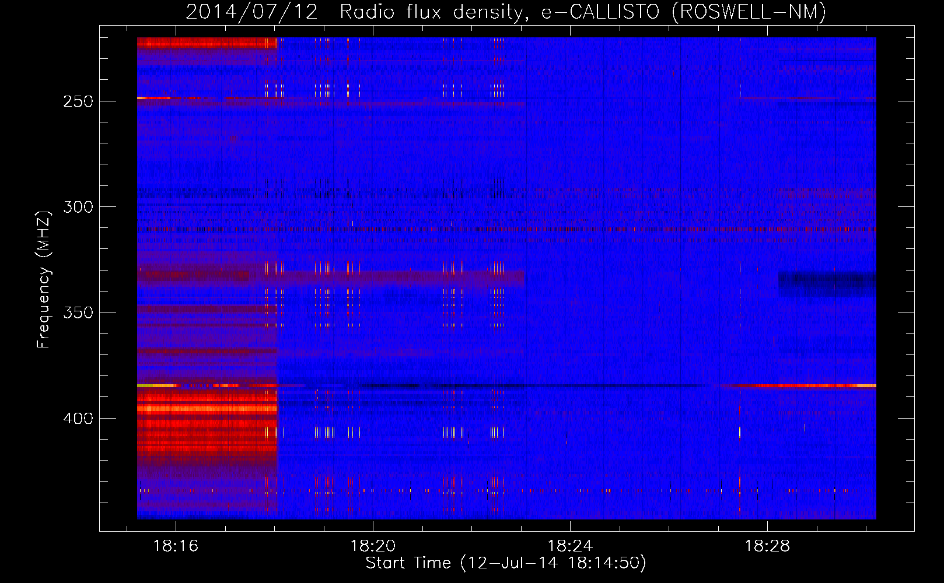Click the 'Frequency (MHZ)' axis label

44,280
